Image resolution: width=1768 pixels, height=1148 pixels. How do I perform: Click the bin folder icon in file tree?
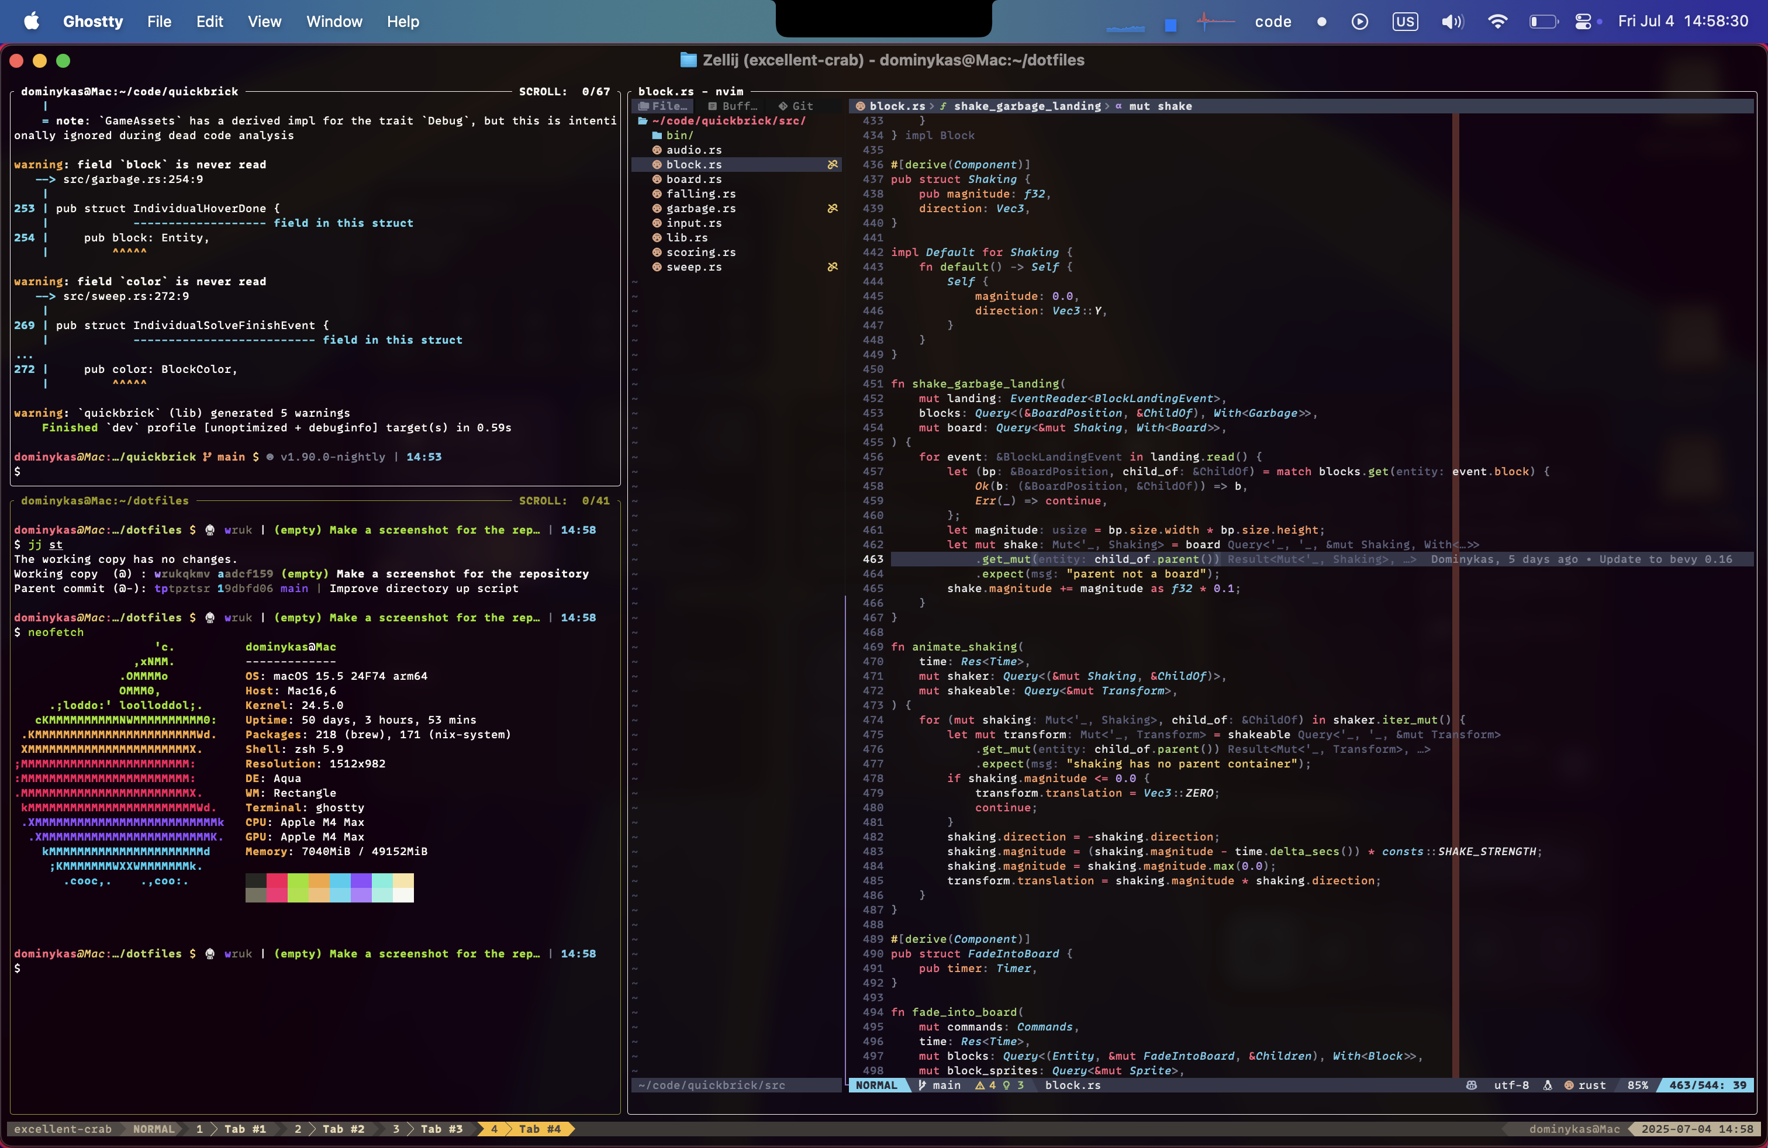tap(657, 135)
